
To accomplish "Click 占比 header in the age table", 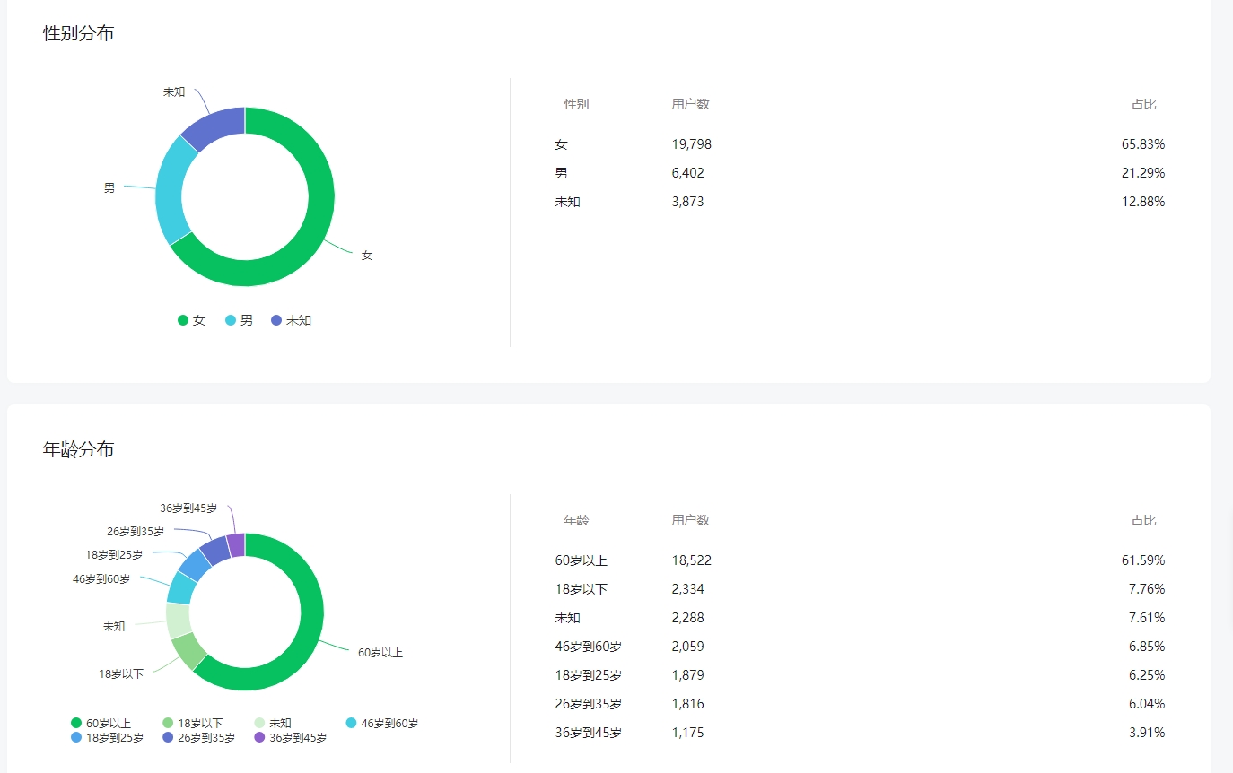I will pos(1143,520).
